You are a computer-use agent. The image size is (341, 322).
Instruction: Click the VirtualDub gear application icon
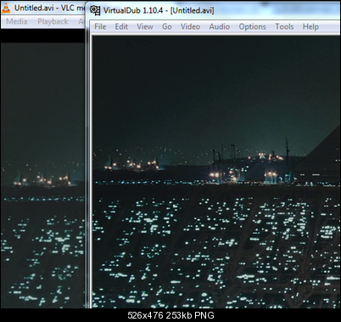(x=95, y=10)
